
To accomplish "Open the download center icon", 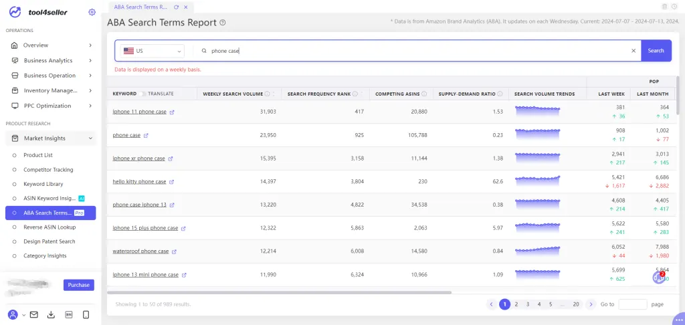I will (51, 314).
